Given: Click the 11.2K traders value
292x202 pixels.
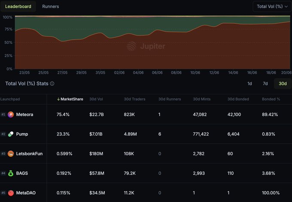Looking at the screenshot, I should tap(129, 193).
